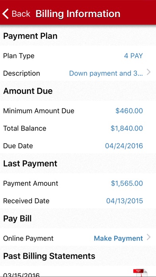The image size is (156, 277).
Task: Open the Make Payment disclosure chevron
Action: 148,237
